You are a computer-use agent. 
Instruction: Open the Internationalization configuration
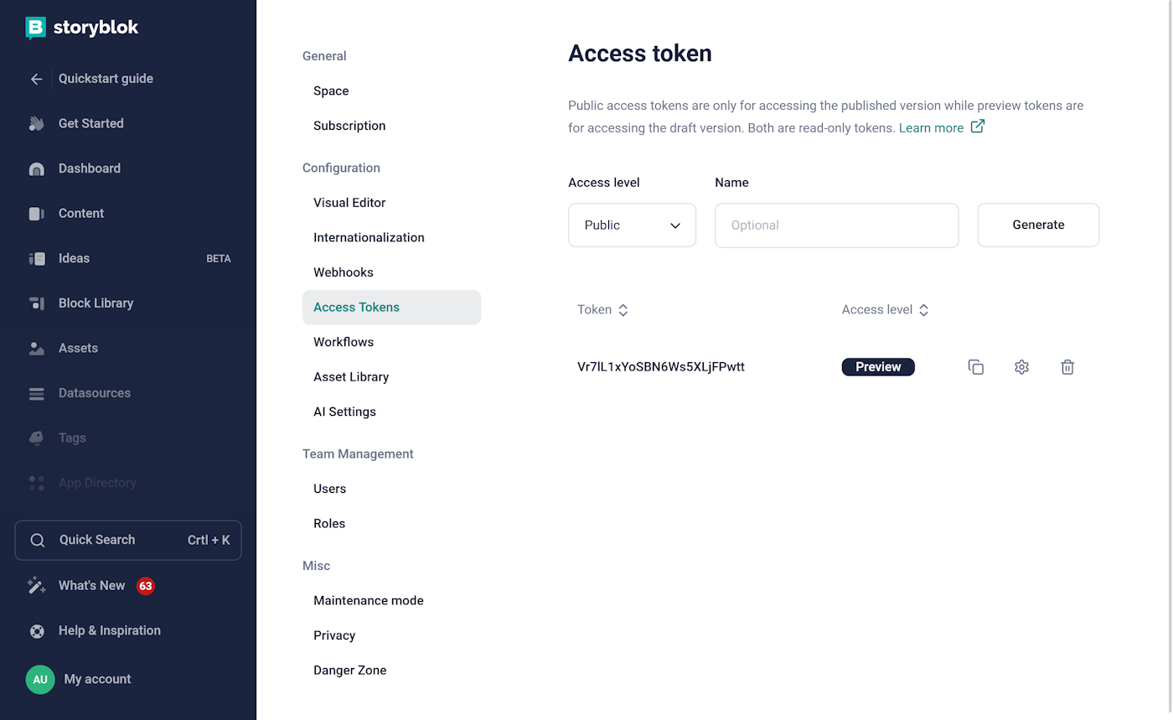(369, 237)
